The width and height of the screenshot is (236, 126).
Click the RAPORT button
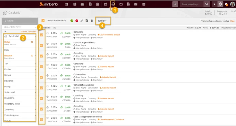tap(102, 21)
